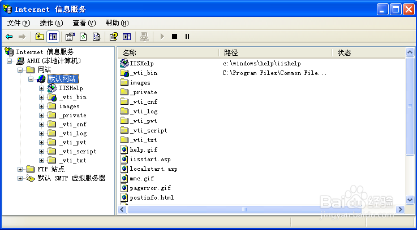
Task: Select _vti_script in the list pane
Action: coord(148,130)
